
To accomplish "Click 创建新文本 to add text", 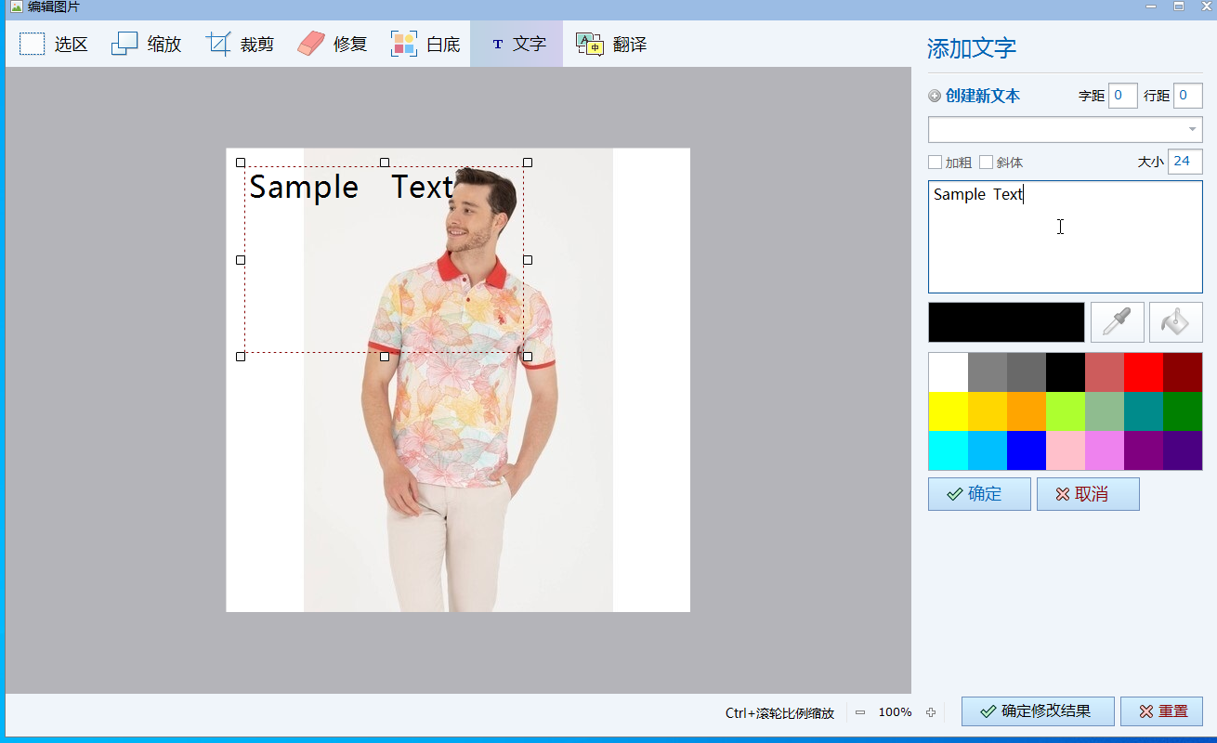I will [x=975, y=96].
